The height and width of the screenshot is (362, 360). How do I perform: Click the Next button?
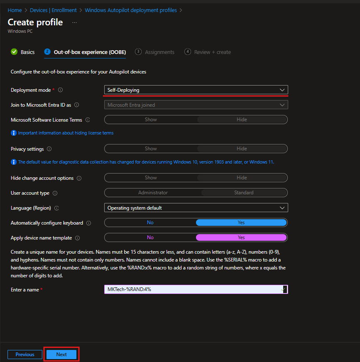[x=61, y=355]
